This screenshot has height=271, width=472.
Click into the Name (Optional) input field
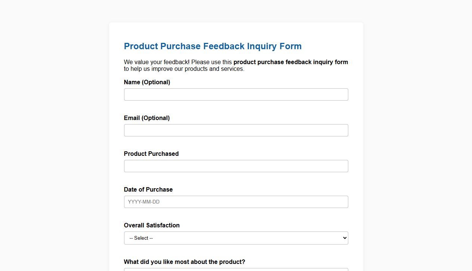coord(236,94)
